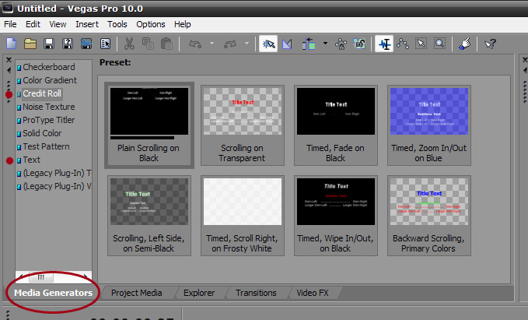Open the Options menu
The image size is (528, 320).
coord(151,24)
